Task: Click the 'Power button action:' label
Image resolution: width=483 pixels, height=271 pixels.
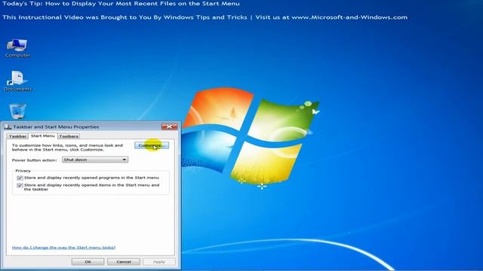Action: point(35,160)
